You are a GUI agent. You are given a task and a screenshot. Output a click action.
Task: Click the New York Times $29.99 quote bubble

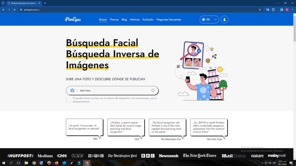point(209,127)
